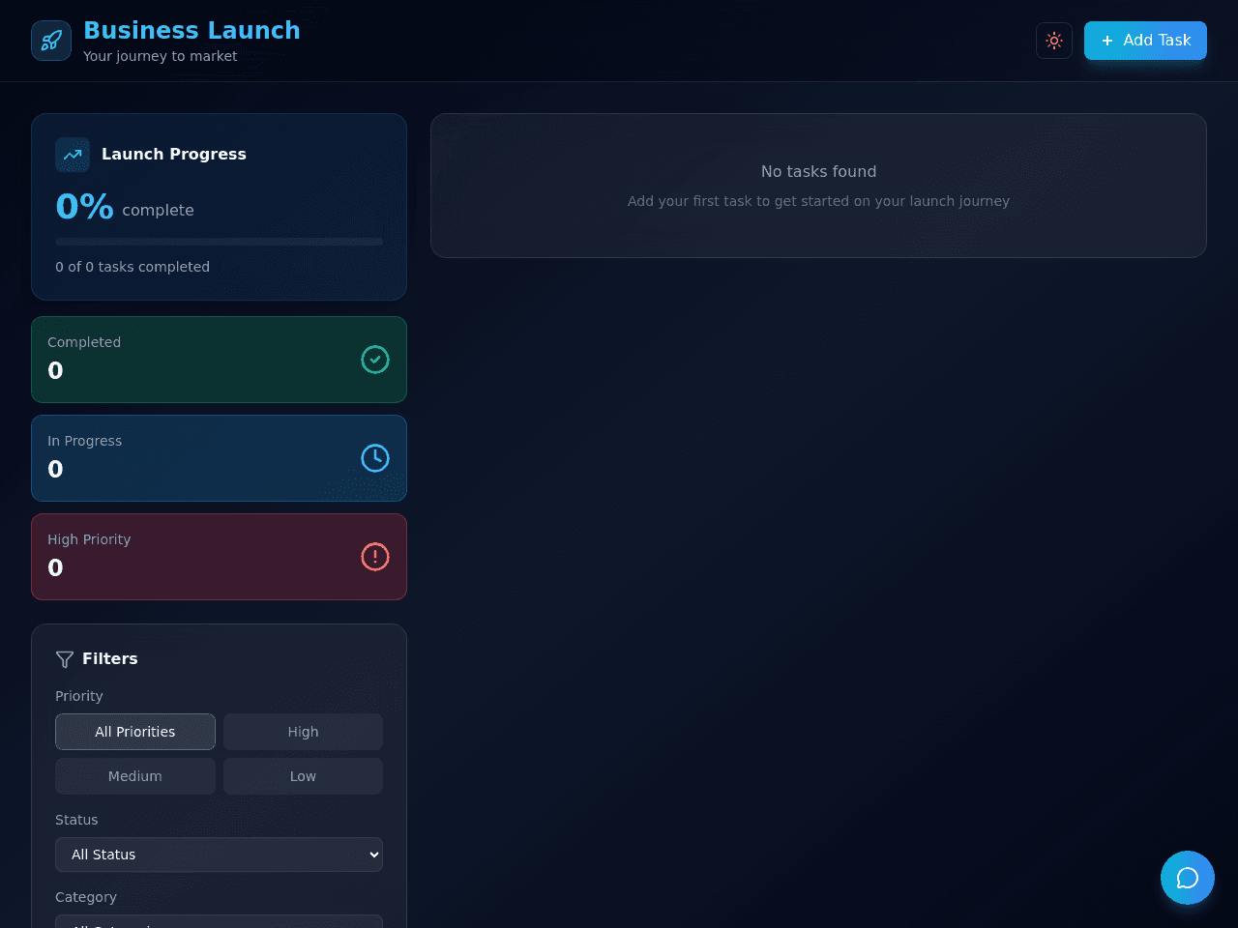Click the trending arrow icon beside Launch Progress
Viewport: 1238px width, 928px height.
73,155
